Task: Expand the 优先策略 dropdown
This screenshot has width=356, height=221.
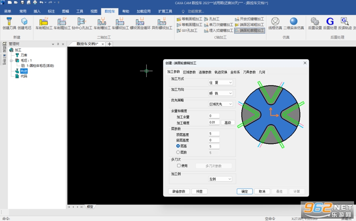Action: (220, 104)
